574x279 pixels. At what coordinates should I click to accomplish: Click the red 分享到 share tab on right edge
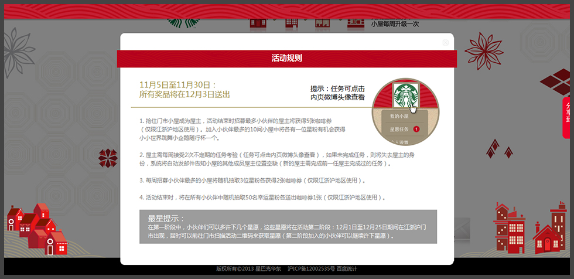(568, 117)
